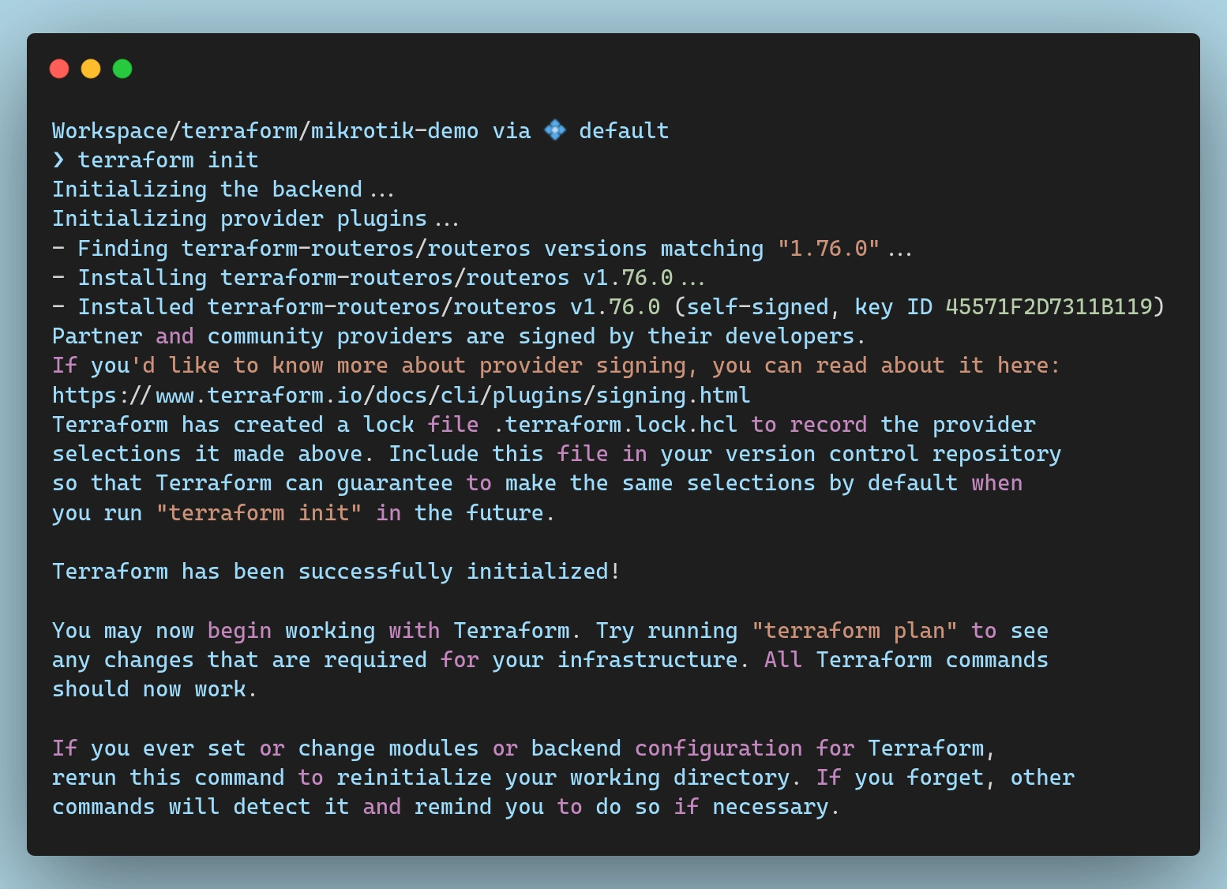Click the yellow minimize window button
1227x889 pixels.
[91, 69]
